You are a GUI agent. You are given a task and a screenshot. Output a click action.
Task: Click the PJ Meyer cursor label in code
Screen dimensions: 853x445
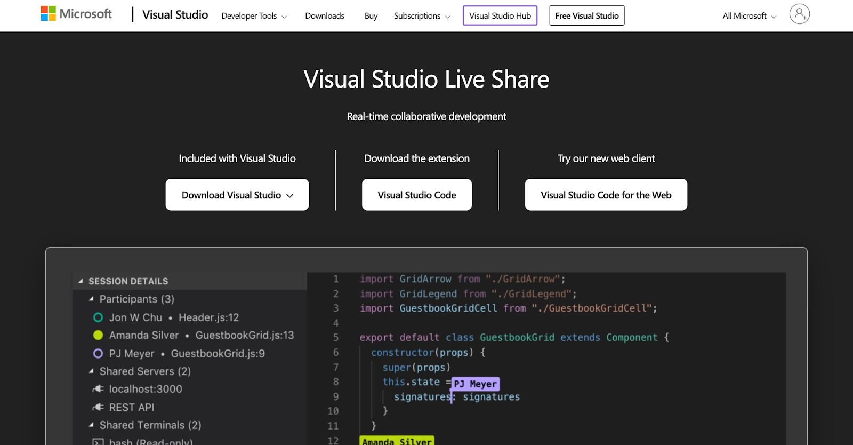click(476, 384)
